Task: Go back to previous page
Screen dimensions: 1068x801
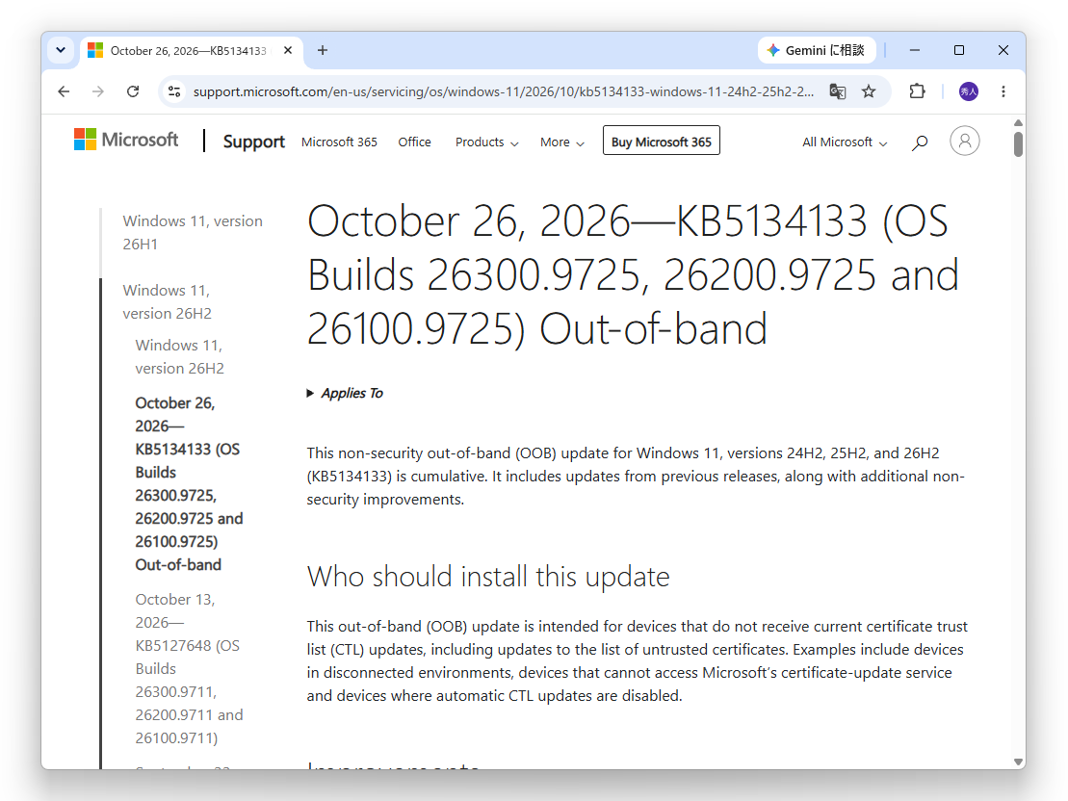Action: click(64, 91)
